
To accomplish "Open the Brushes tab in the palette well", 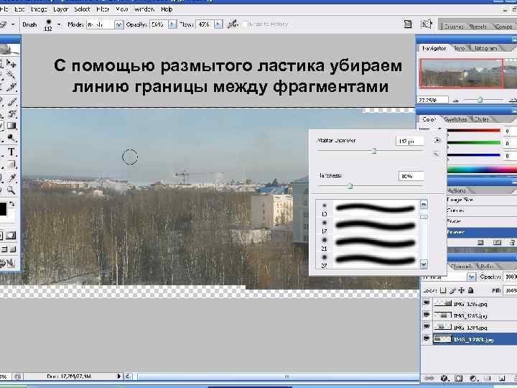I will point(454,27).
